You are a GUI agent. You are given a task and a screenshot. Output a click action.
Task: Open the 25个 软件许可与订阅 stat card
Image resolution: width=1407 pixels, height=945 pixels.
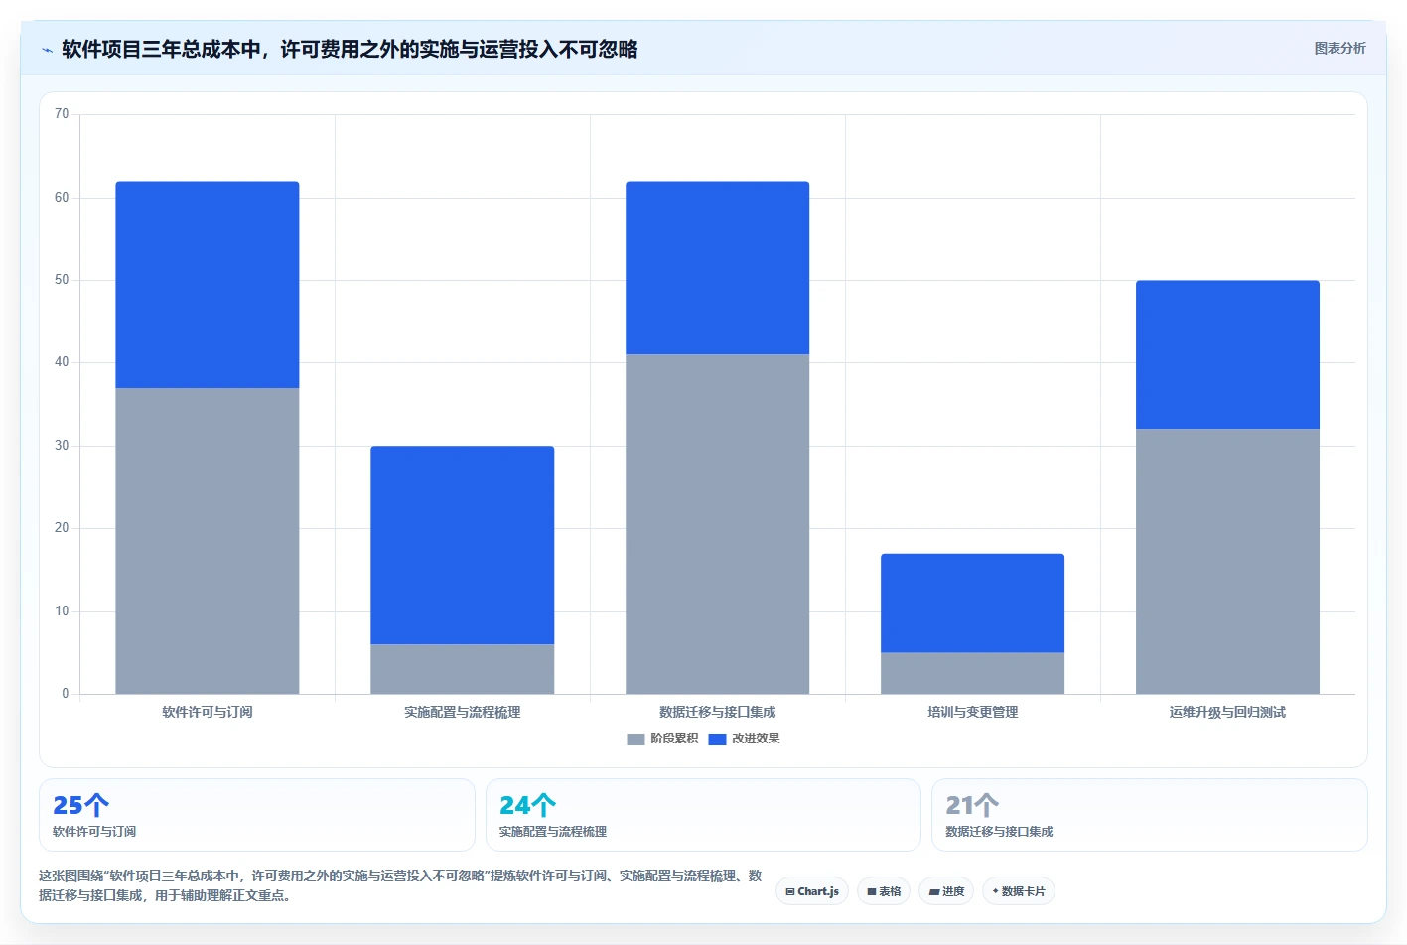[x=257, y=815]
